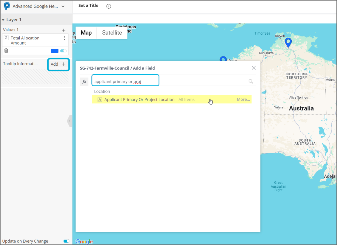Open the blue color swatch

[x=54, y=51]
